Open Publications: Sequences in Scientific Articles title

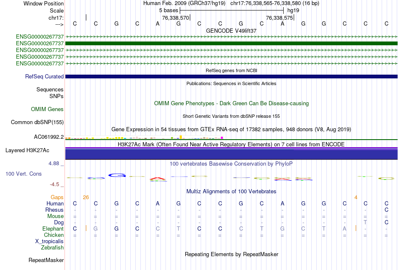pos(231,83)
